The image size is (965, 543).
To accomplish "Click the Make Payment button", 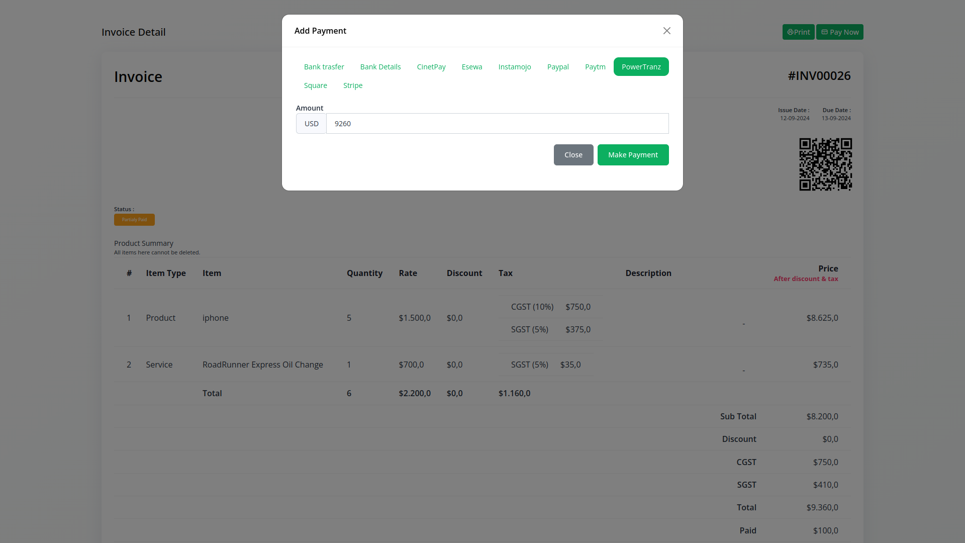I will coord(632,155).
